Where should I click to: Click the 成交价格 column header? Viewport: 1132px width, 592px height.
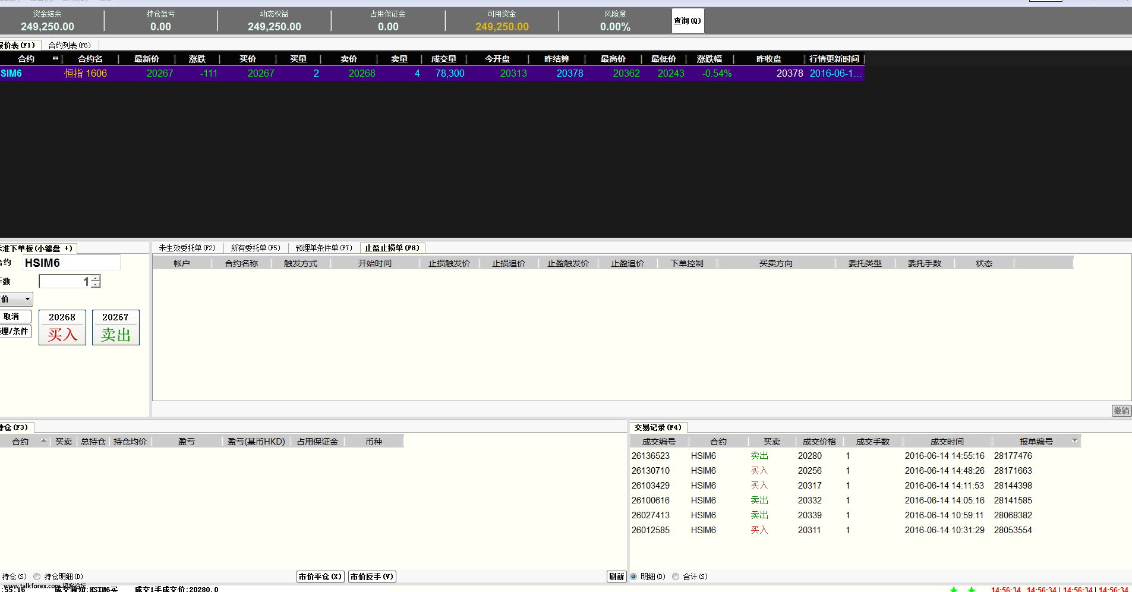pyautogui.click(x=819, y=442)
